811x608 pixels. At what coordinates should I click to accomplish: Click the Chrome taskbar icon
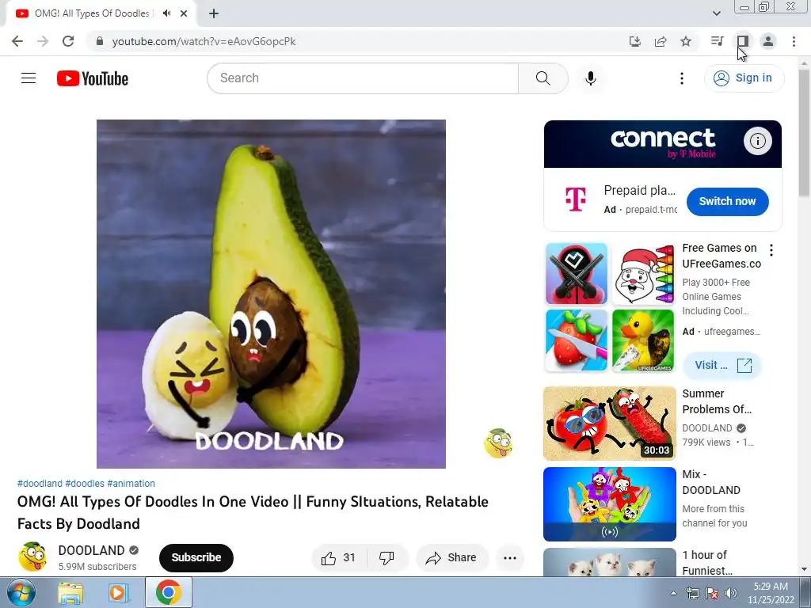[168, 592]
